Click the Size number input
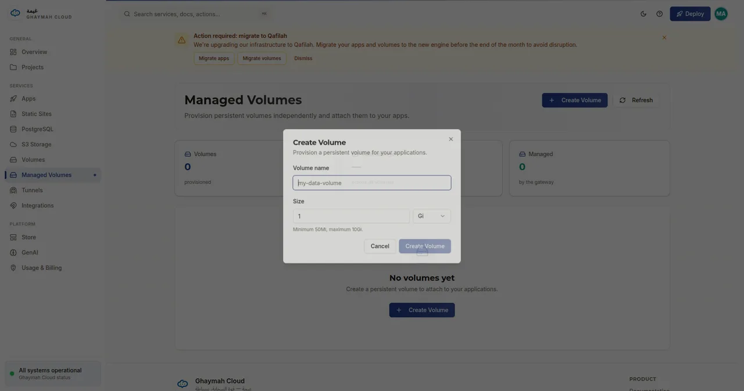The width and height of the screenshot is (744, 391). click(x=351, y=216)
